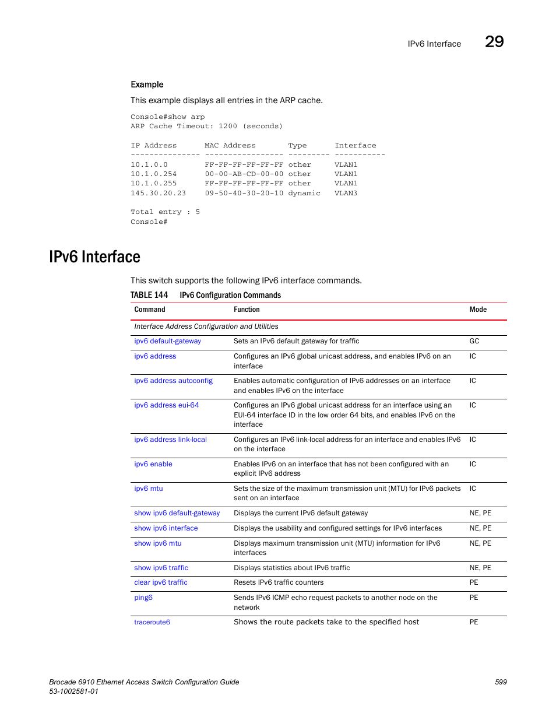This screenshot has height=720, width=556.
Task: Open the ipv6 address eui-64 link
Action: pos(167,405)
